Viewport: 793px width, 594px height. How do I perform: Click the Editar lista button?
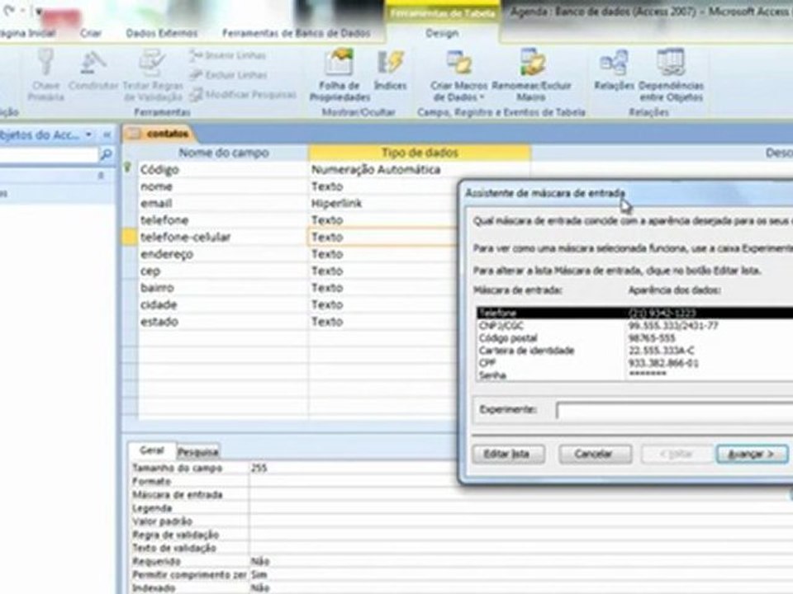click(508, 454)
